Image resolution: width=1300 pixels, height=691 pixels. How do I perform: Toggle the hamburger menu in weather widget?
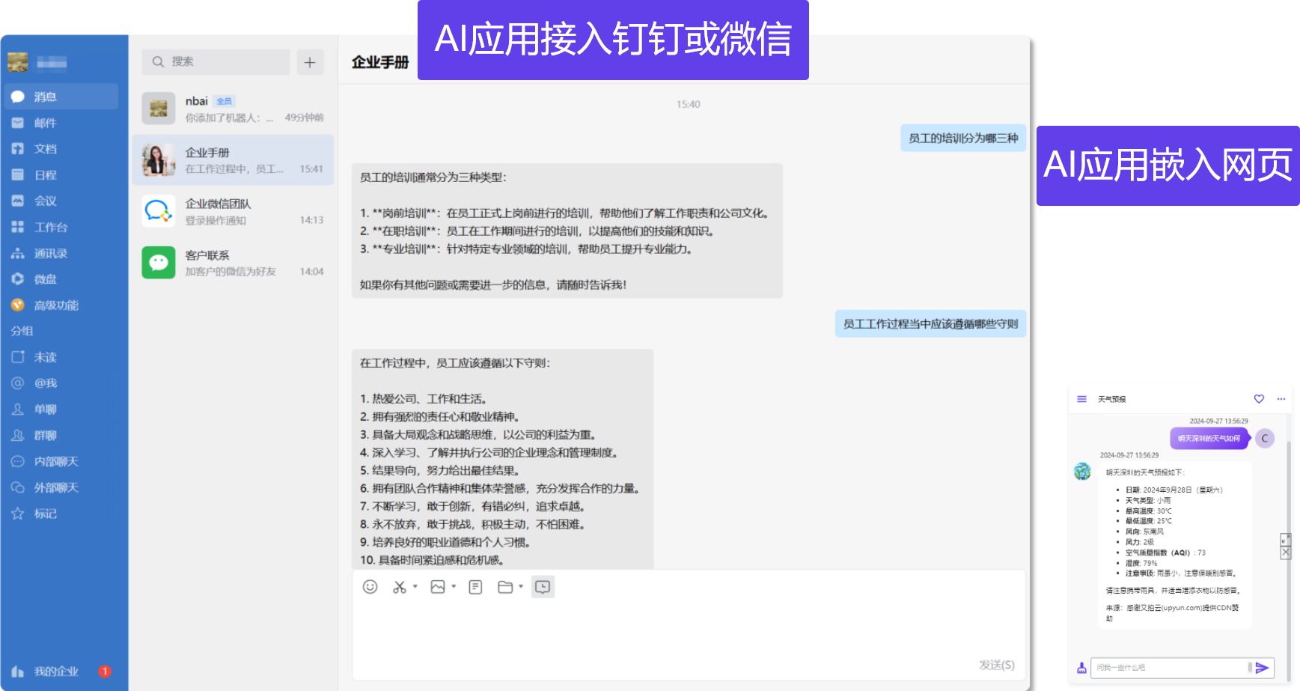tap(1081, 399)
